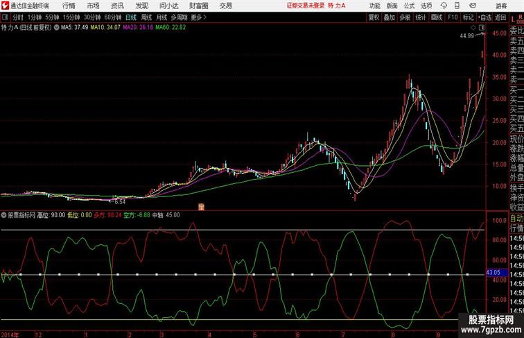The width and height of the screenshot is (524, 338).
Task: Open the 市场 menu
Action: point(94,6)
